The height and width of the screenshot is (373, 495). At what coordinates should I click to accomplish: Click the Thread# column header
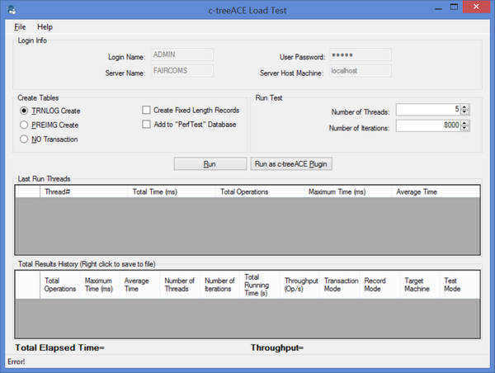(x=82, y=191)
